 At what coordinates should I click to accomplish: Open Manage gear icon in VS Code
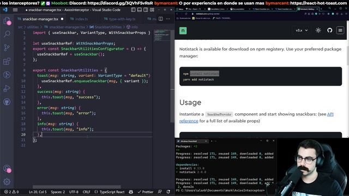tap(7, 182)
